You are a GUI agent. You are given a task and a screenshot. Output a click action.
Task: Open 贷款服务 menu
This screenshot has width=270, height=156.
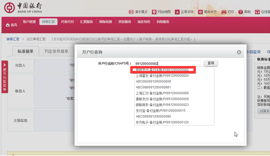[x=125, y=22]
